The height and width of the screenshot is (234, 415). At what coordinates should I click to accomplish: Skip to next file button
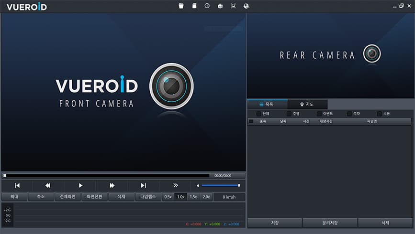tap(143, 185)
